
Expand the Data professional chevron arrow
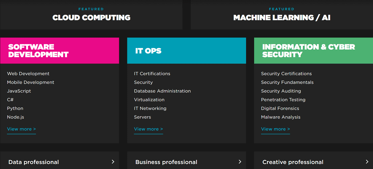pyautogui.click(x=113, y=162)
